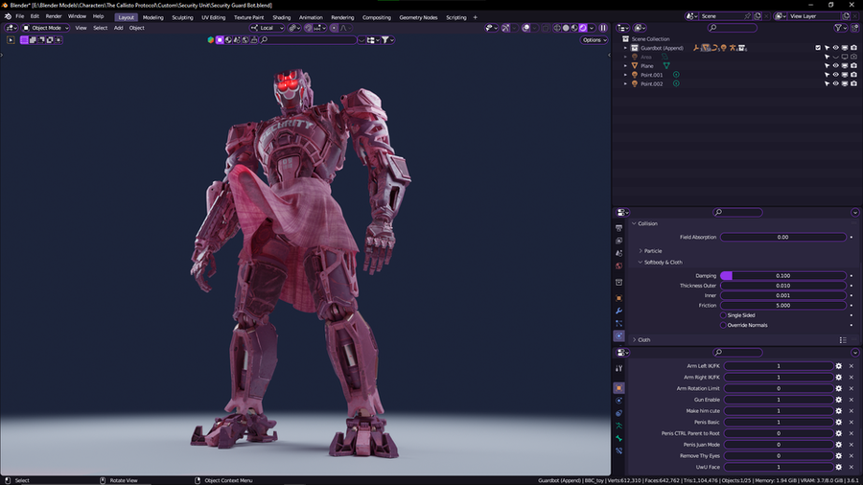Viewport: 863px width, 485px height.
Task: Remove UwU Face custom property
Action: click(x=851, y=467)
